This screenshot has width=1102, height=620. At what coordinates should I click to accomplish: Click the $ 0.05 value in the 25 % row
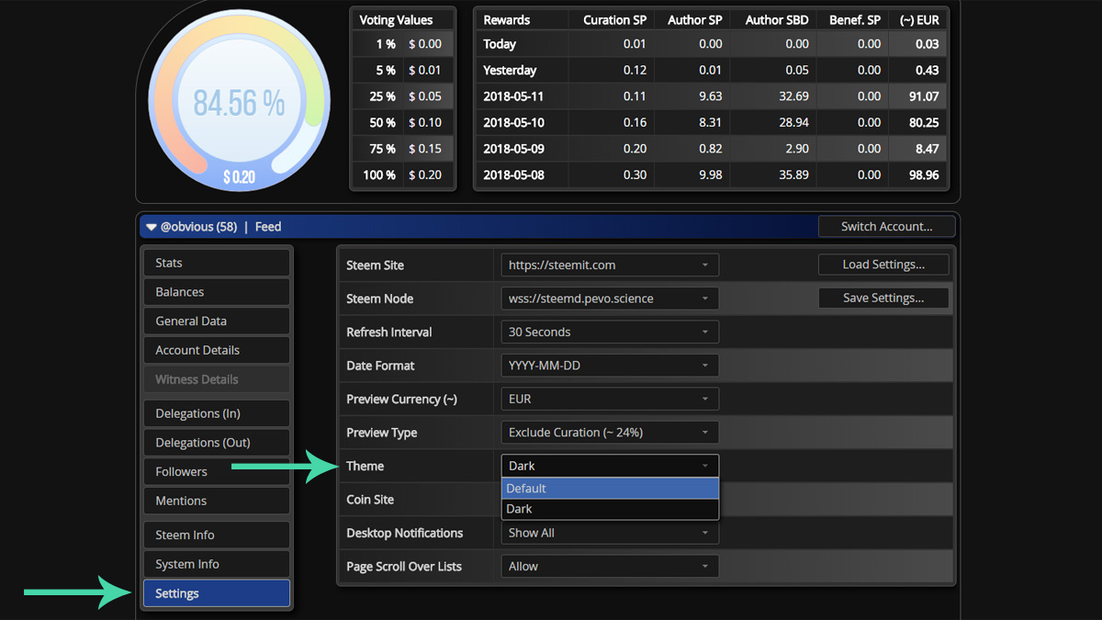[x=425, y=96]
